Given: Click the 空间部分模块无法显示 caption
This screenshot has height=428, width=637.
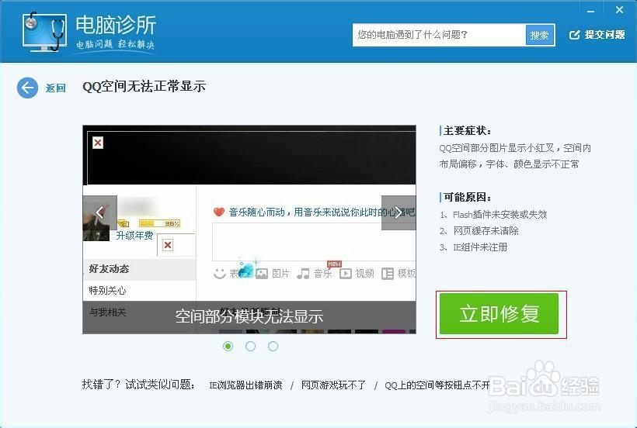Looking at the screenshot, I should pyautogui.click(x=249, y=316).
